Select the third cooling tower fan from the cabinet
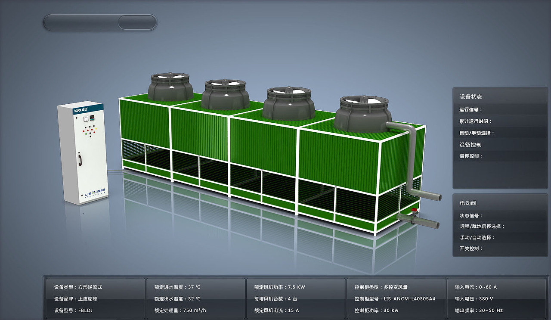This screenshot has height=320, width=551. (x=289, y=103)
